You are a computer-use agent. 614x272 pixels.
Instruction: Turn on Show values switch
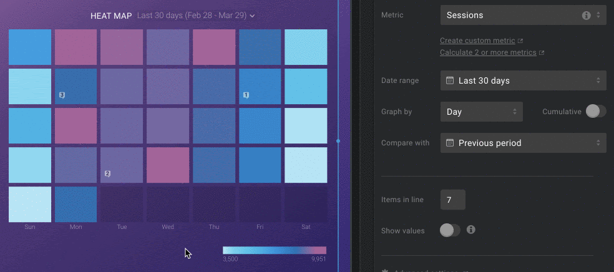click(x=450, y=231)
